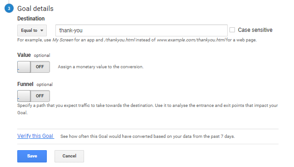Enable the Case sensitive checkbox

click(232, 30)
